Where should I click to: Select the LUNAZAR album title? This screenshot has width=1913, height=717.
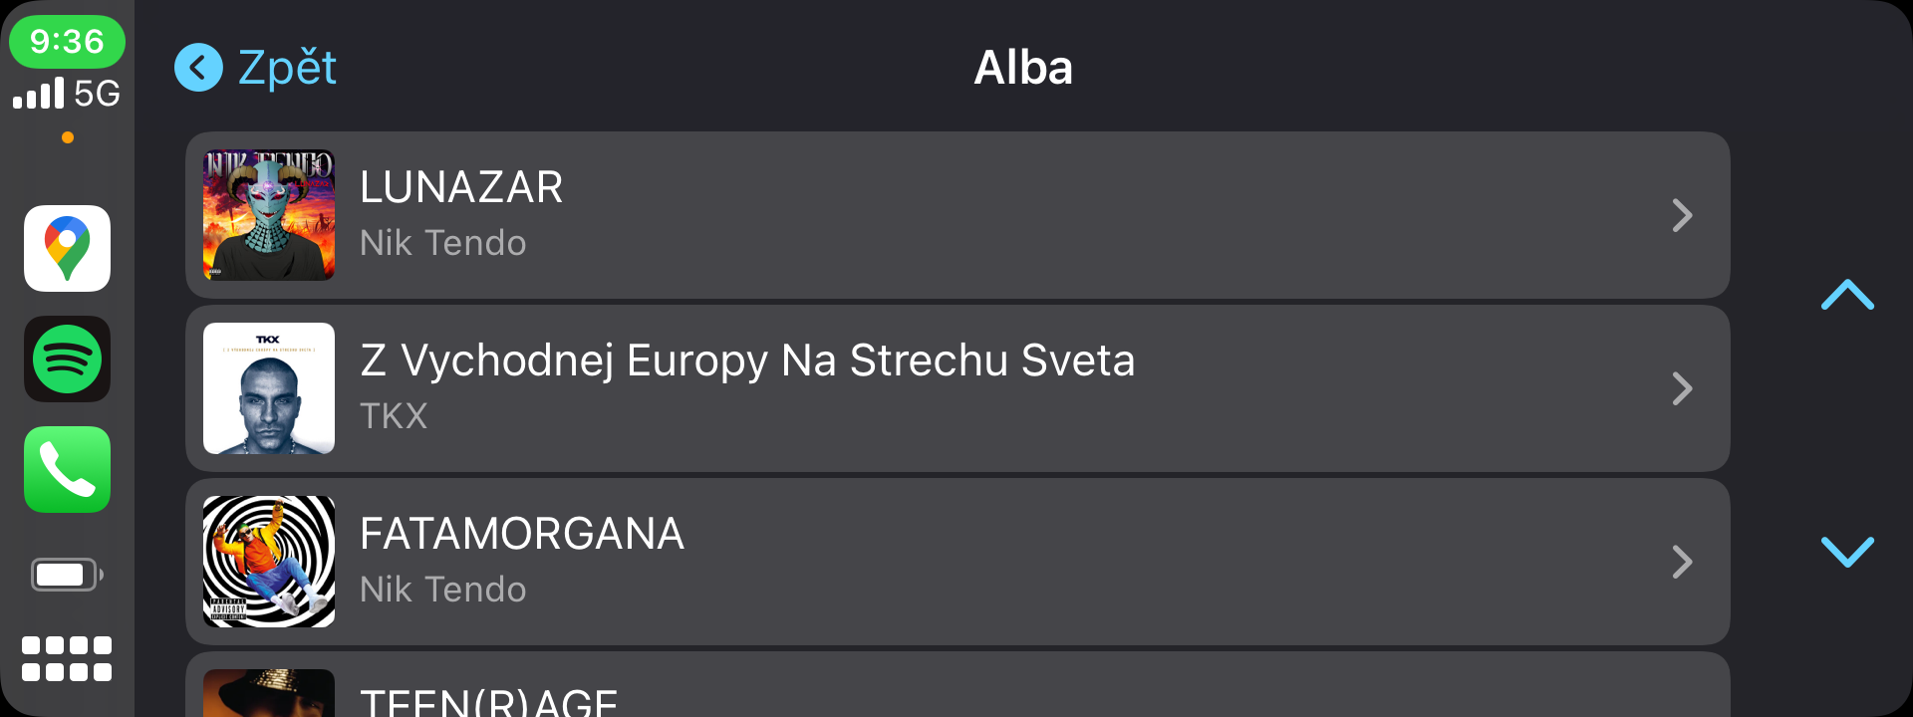[461, 187]
